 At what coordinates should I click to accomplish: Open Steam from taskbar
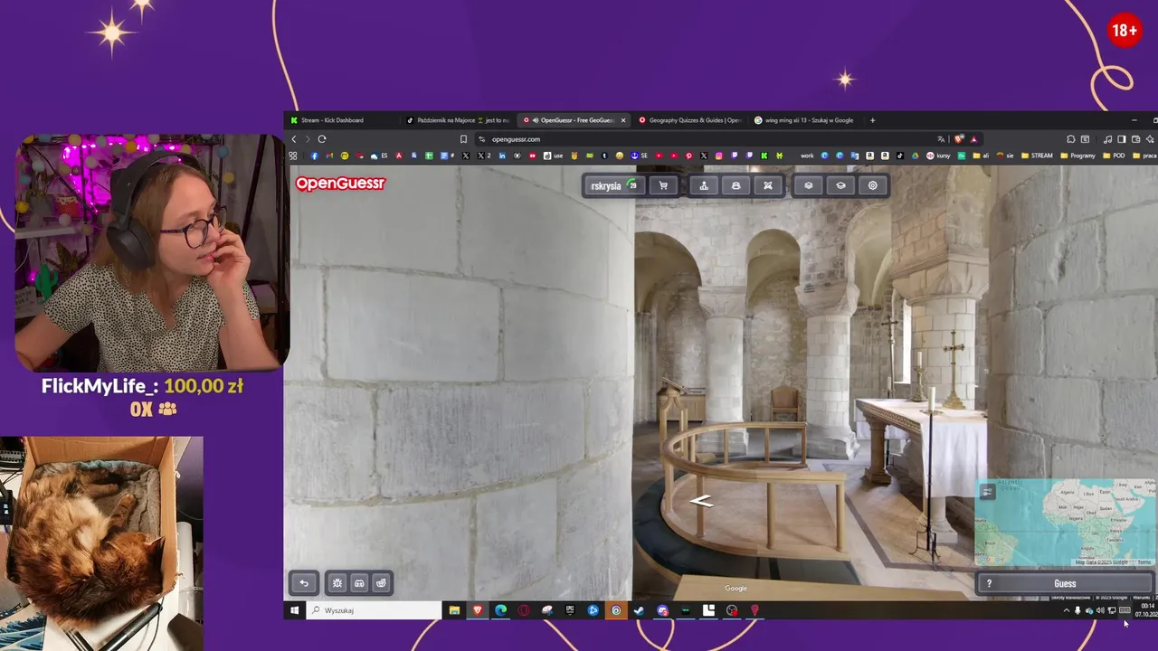pos(638,610)
